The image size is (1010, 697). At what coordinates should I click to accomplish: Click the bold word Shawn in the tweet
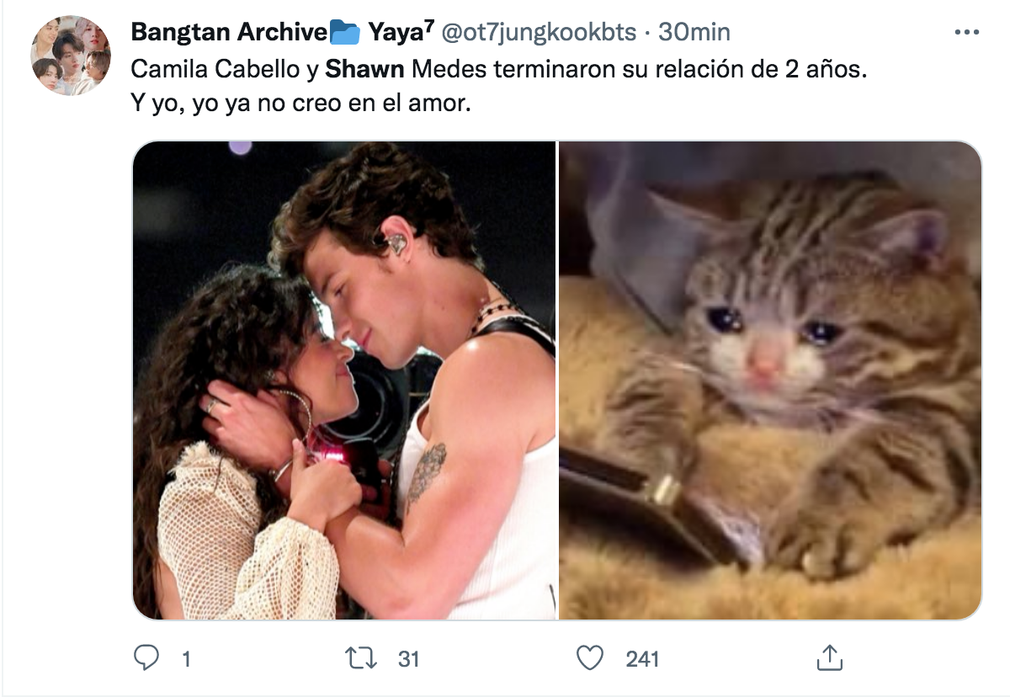point(365,69)
